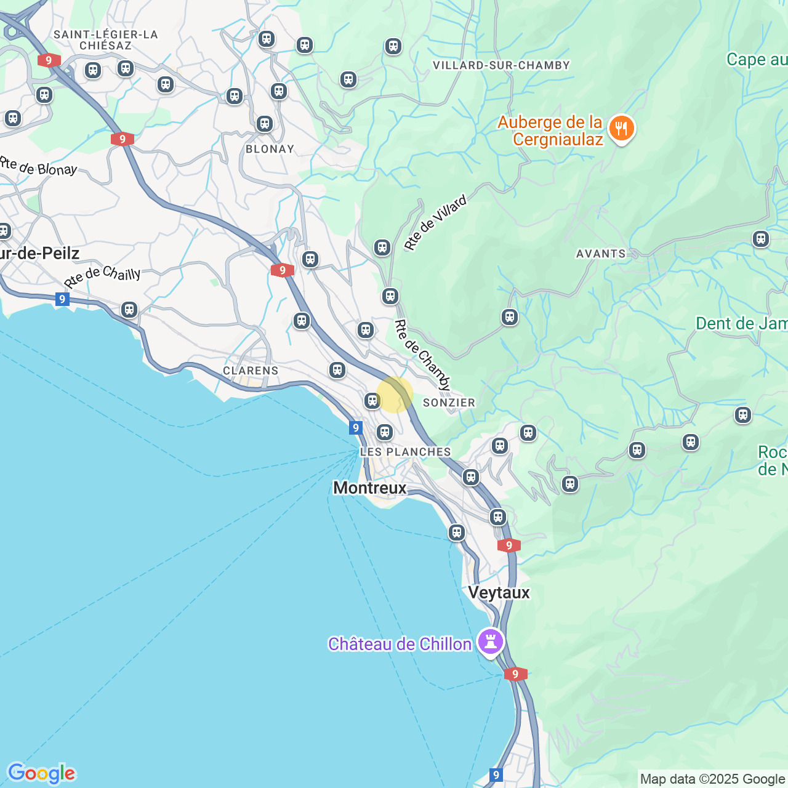This screenshot has height=788, width=788.
Task: Click the Villard-sur-Chamby label
Action: point(501,65)
